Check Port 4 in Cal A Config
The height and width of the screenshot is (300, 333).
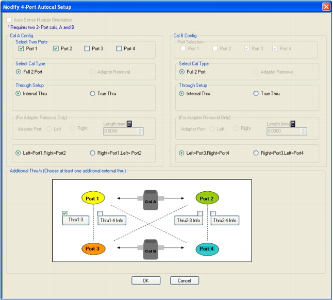(x=119, y=48)
